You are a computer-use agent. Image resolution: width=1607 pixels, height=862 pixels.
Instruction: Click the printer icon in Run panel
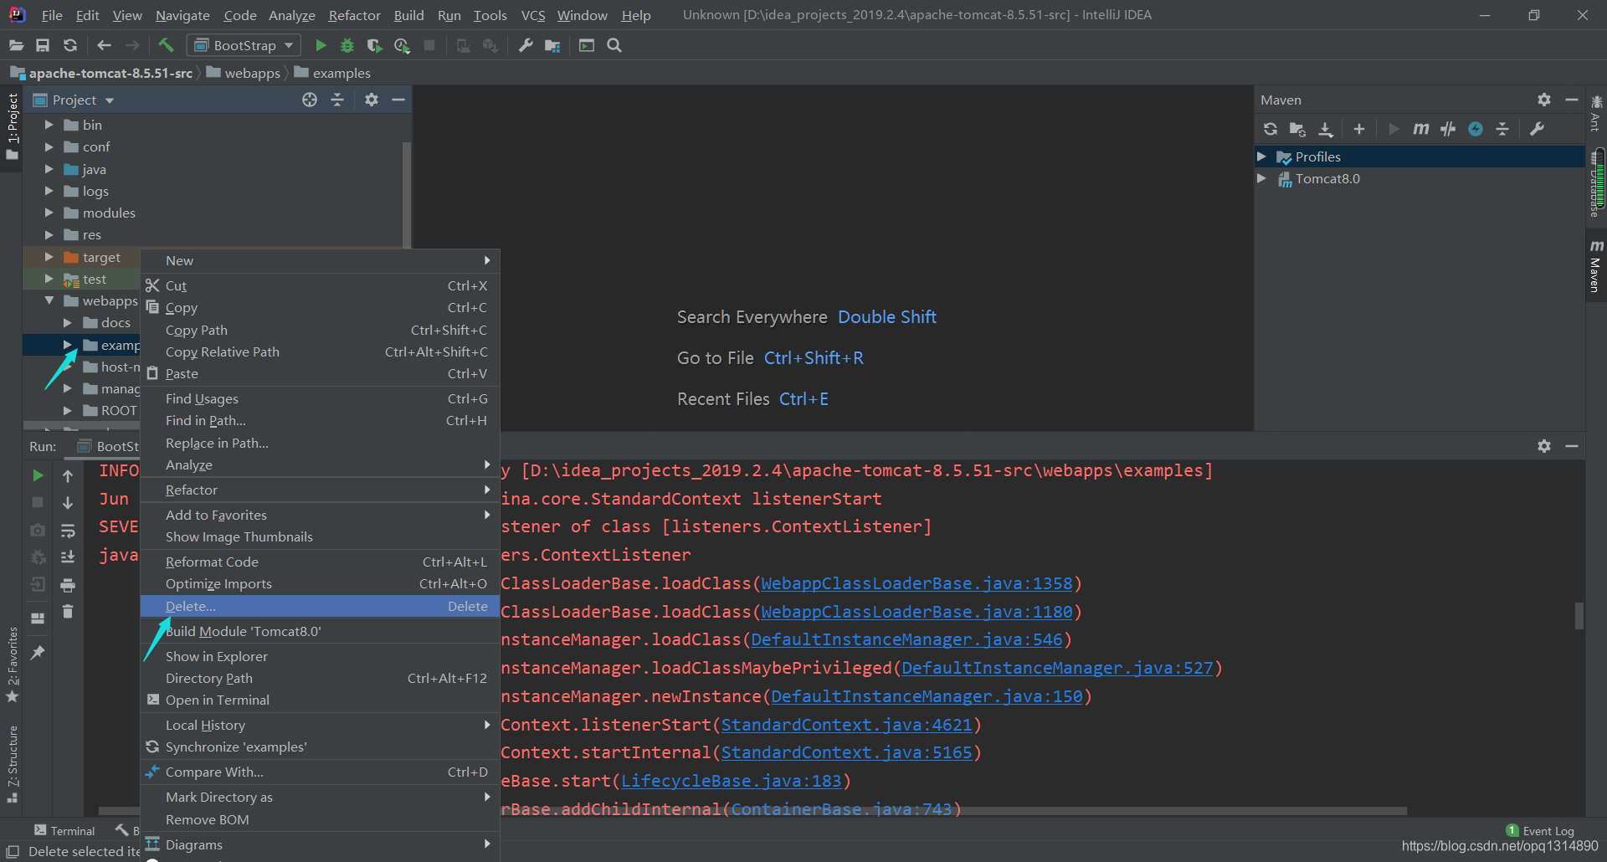68,585
